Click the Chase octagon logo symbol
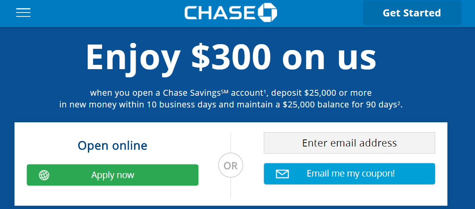 [x=268, y=13]
